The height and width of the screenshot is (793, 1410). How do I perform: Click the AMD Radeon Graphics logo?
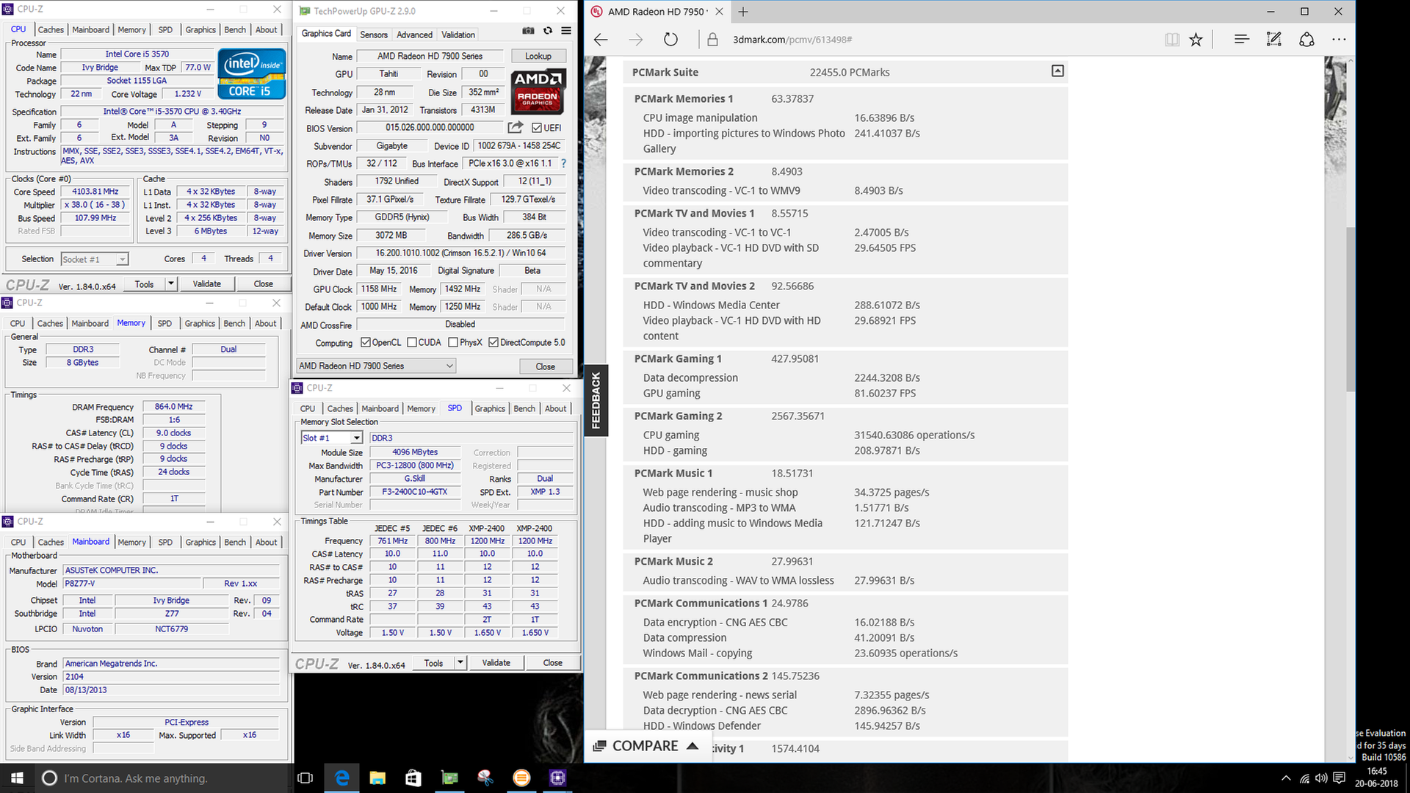[538, 92]
